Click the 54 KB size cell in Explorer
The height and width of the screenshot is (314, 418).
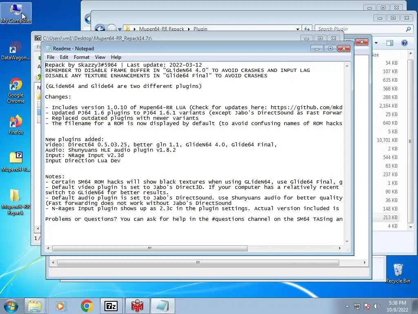(391, 63)
